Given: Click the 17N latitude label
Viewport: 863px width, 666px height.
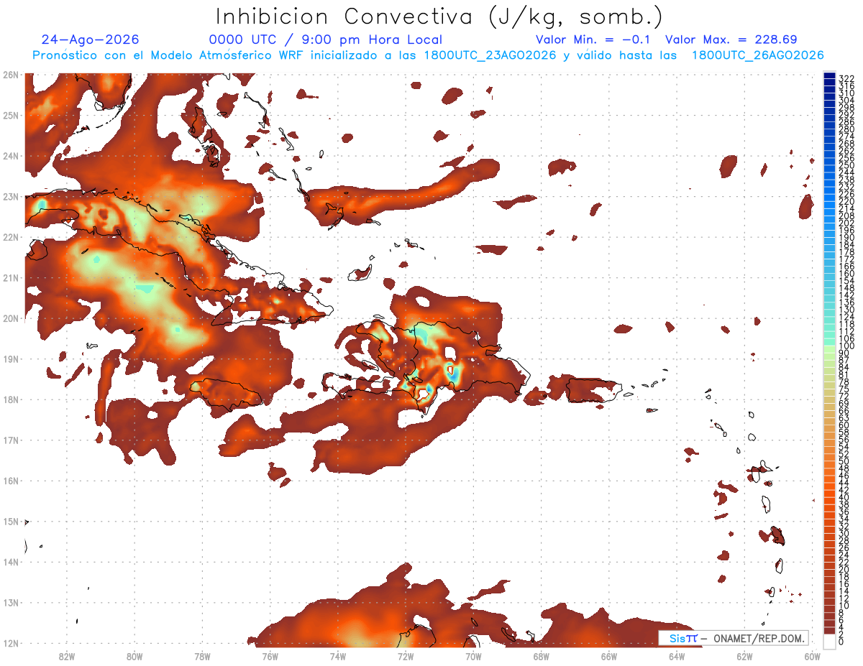Looking at the screenshot, I should (x=11, y=440).
